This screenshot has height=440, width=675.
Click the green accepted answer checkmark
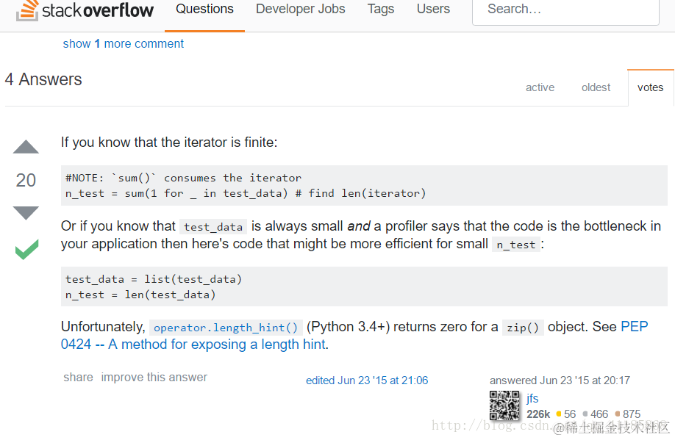[26, 250]
